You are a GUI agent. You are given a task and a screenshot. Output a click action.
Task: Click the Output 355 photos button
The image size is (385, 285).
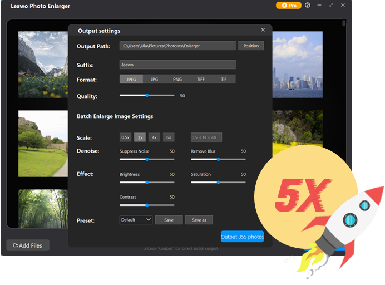pos(242,237)
